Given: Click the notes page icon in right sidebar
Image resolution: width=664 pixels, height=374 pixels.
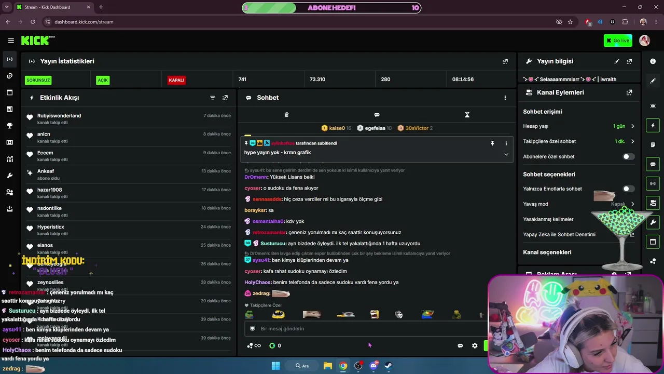Looking at the screenshot, I should tap(653, 144).
